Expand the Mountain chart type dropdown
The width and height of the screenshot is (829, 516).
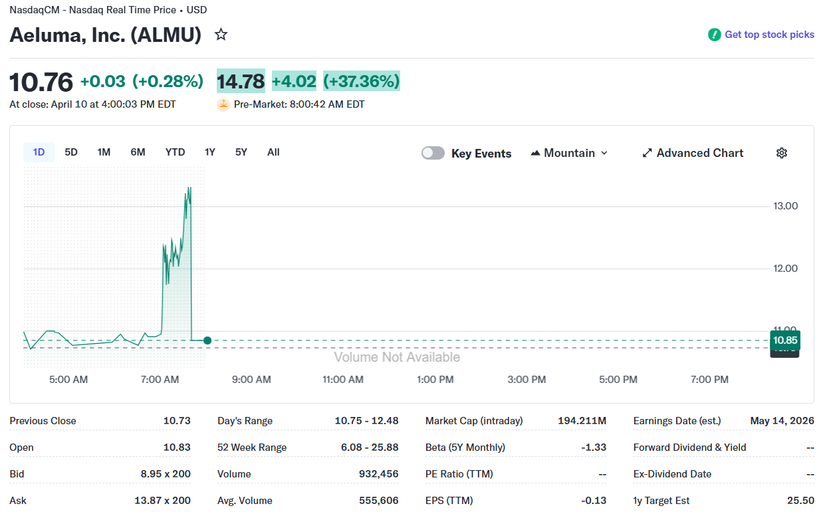coord(604,153)
